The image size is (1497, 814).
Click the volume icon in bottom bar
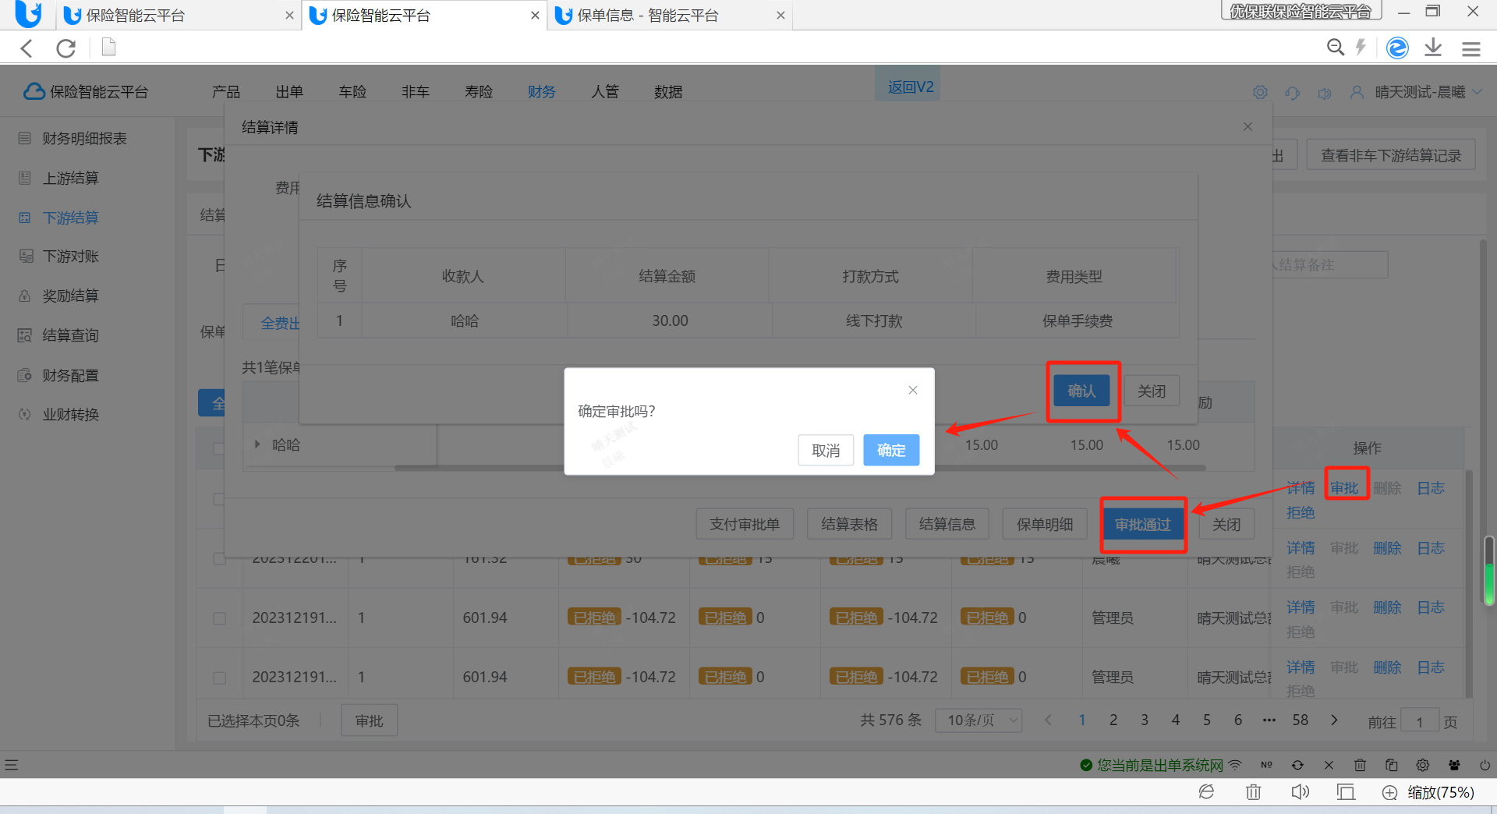pos(1300,792)
